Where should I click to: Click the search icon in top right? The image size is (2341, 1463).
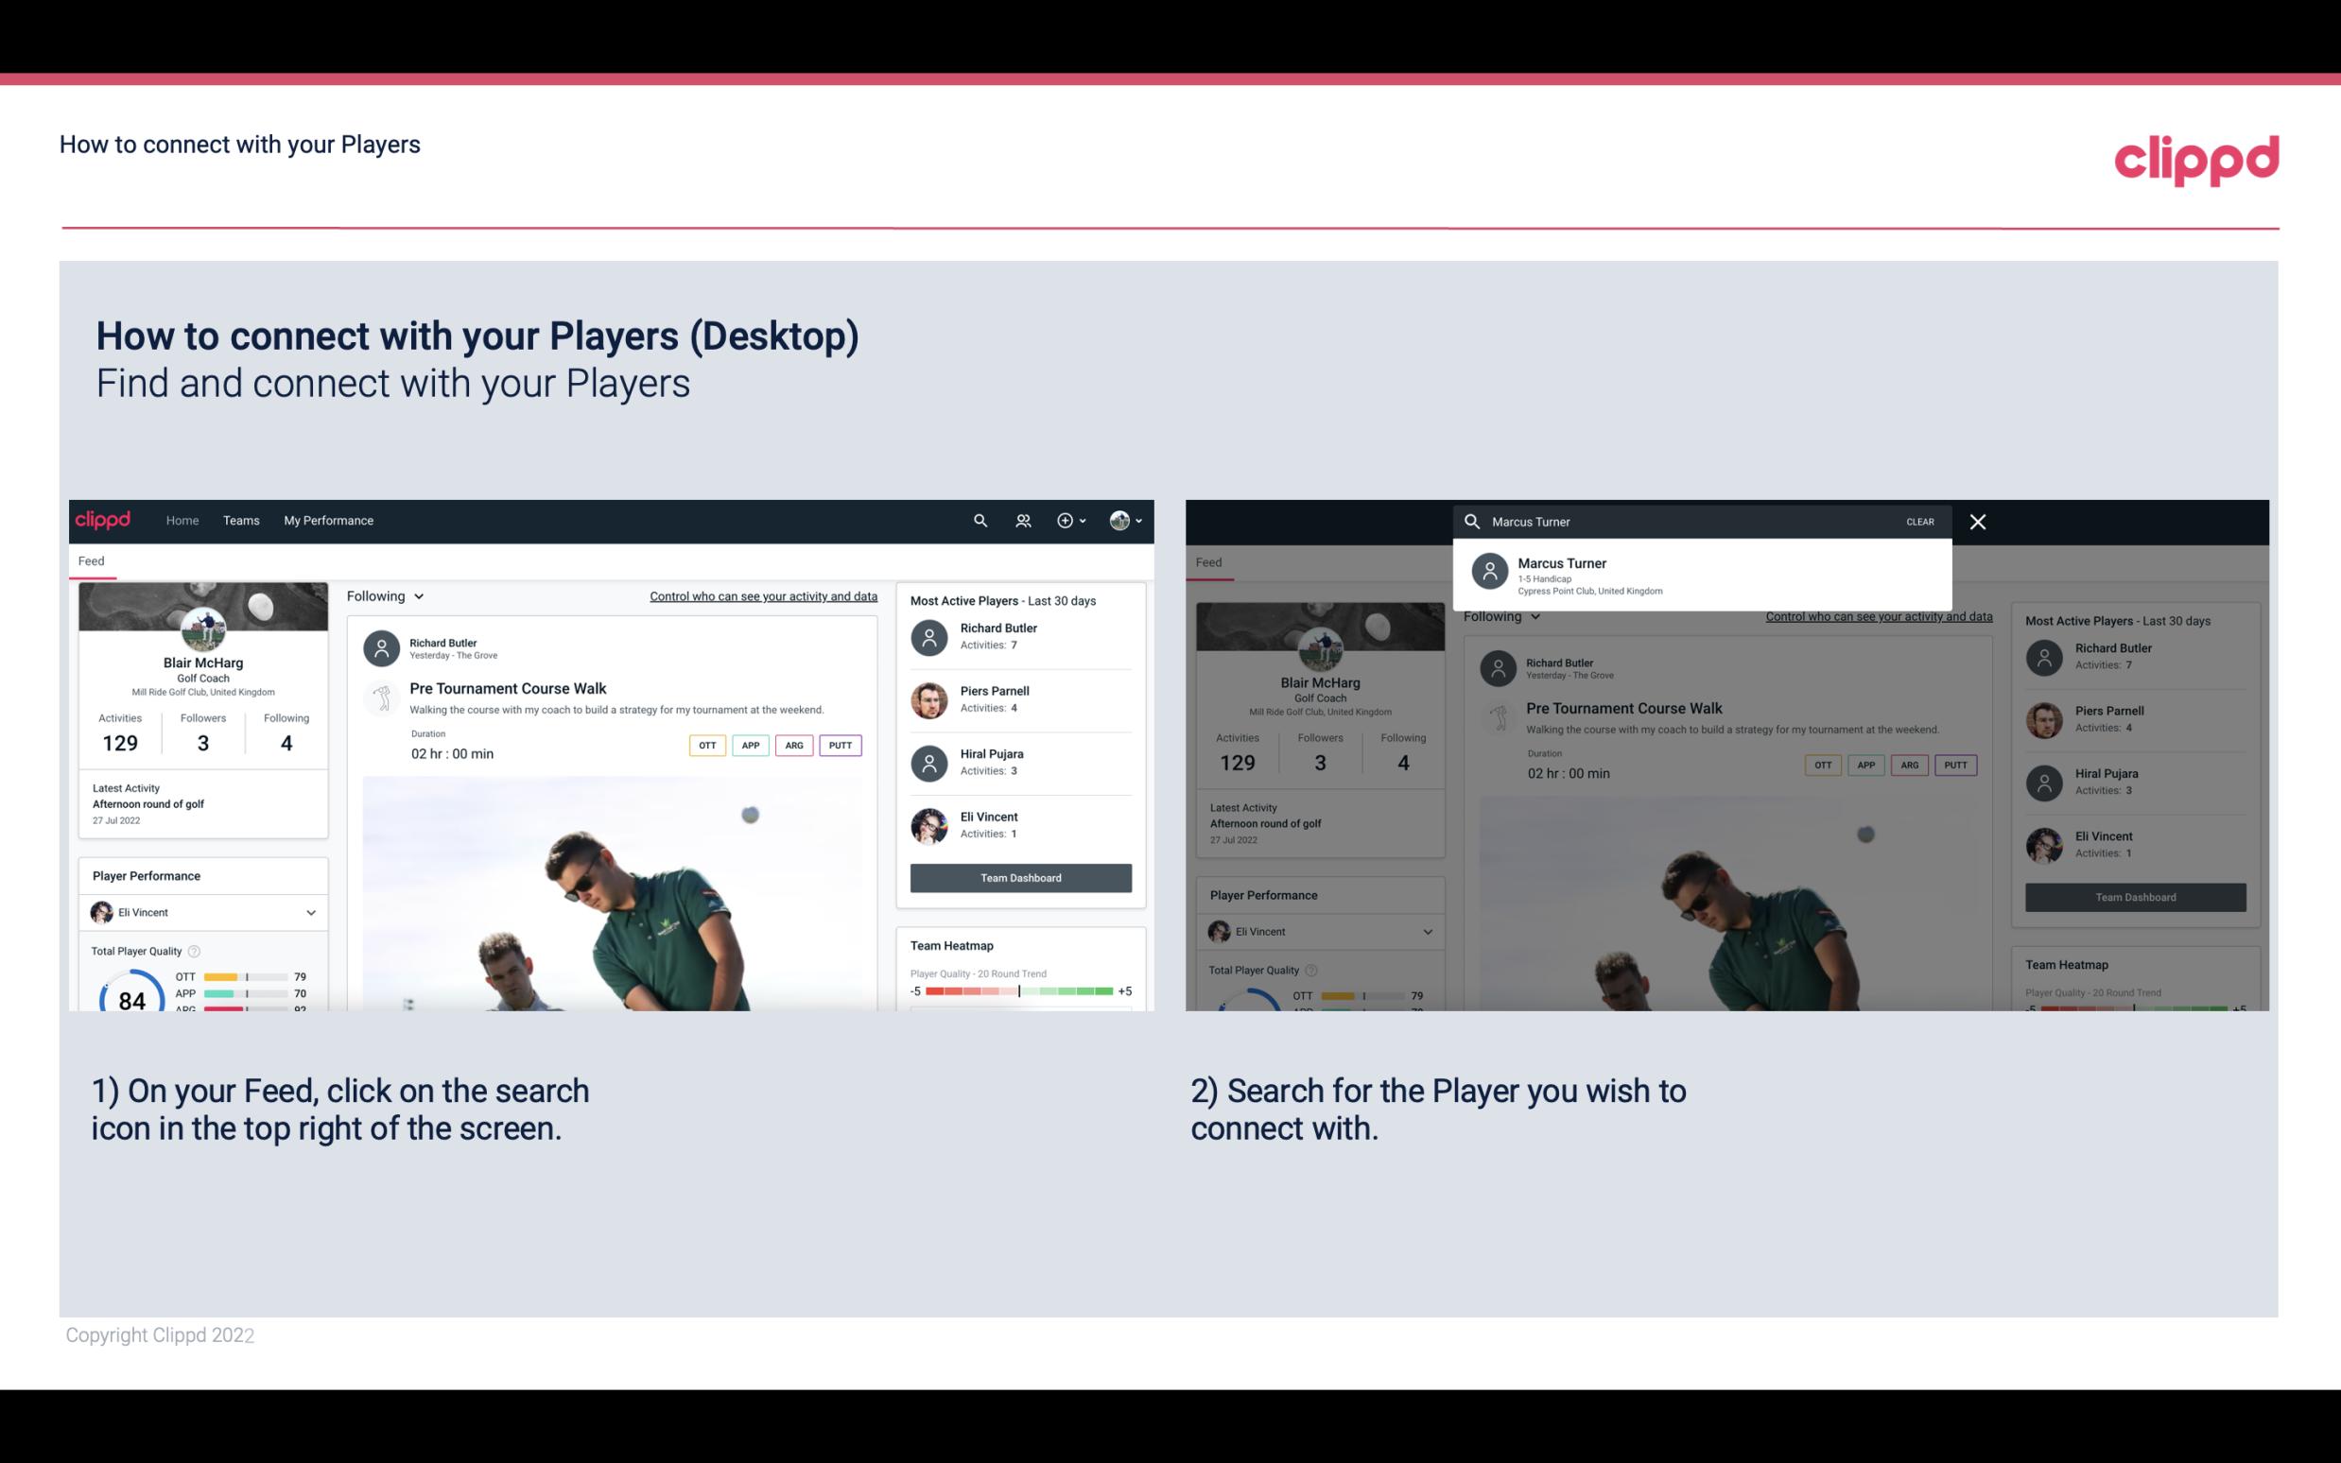(978, 519)
